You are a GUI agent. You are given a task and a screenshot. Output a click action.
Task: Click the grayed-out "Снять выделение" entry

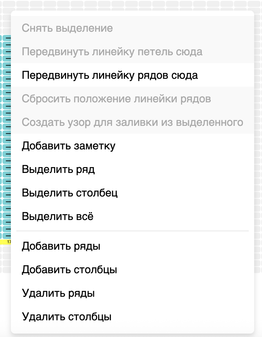(x=67, y=28)
